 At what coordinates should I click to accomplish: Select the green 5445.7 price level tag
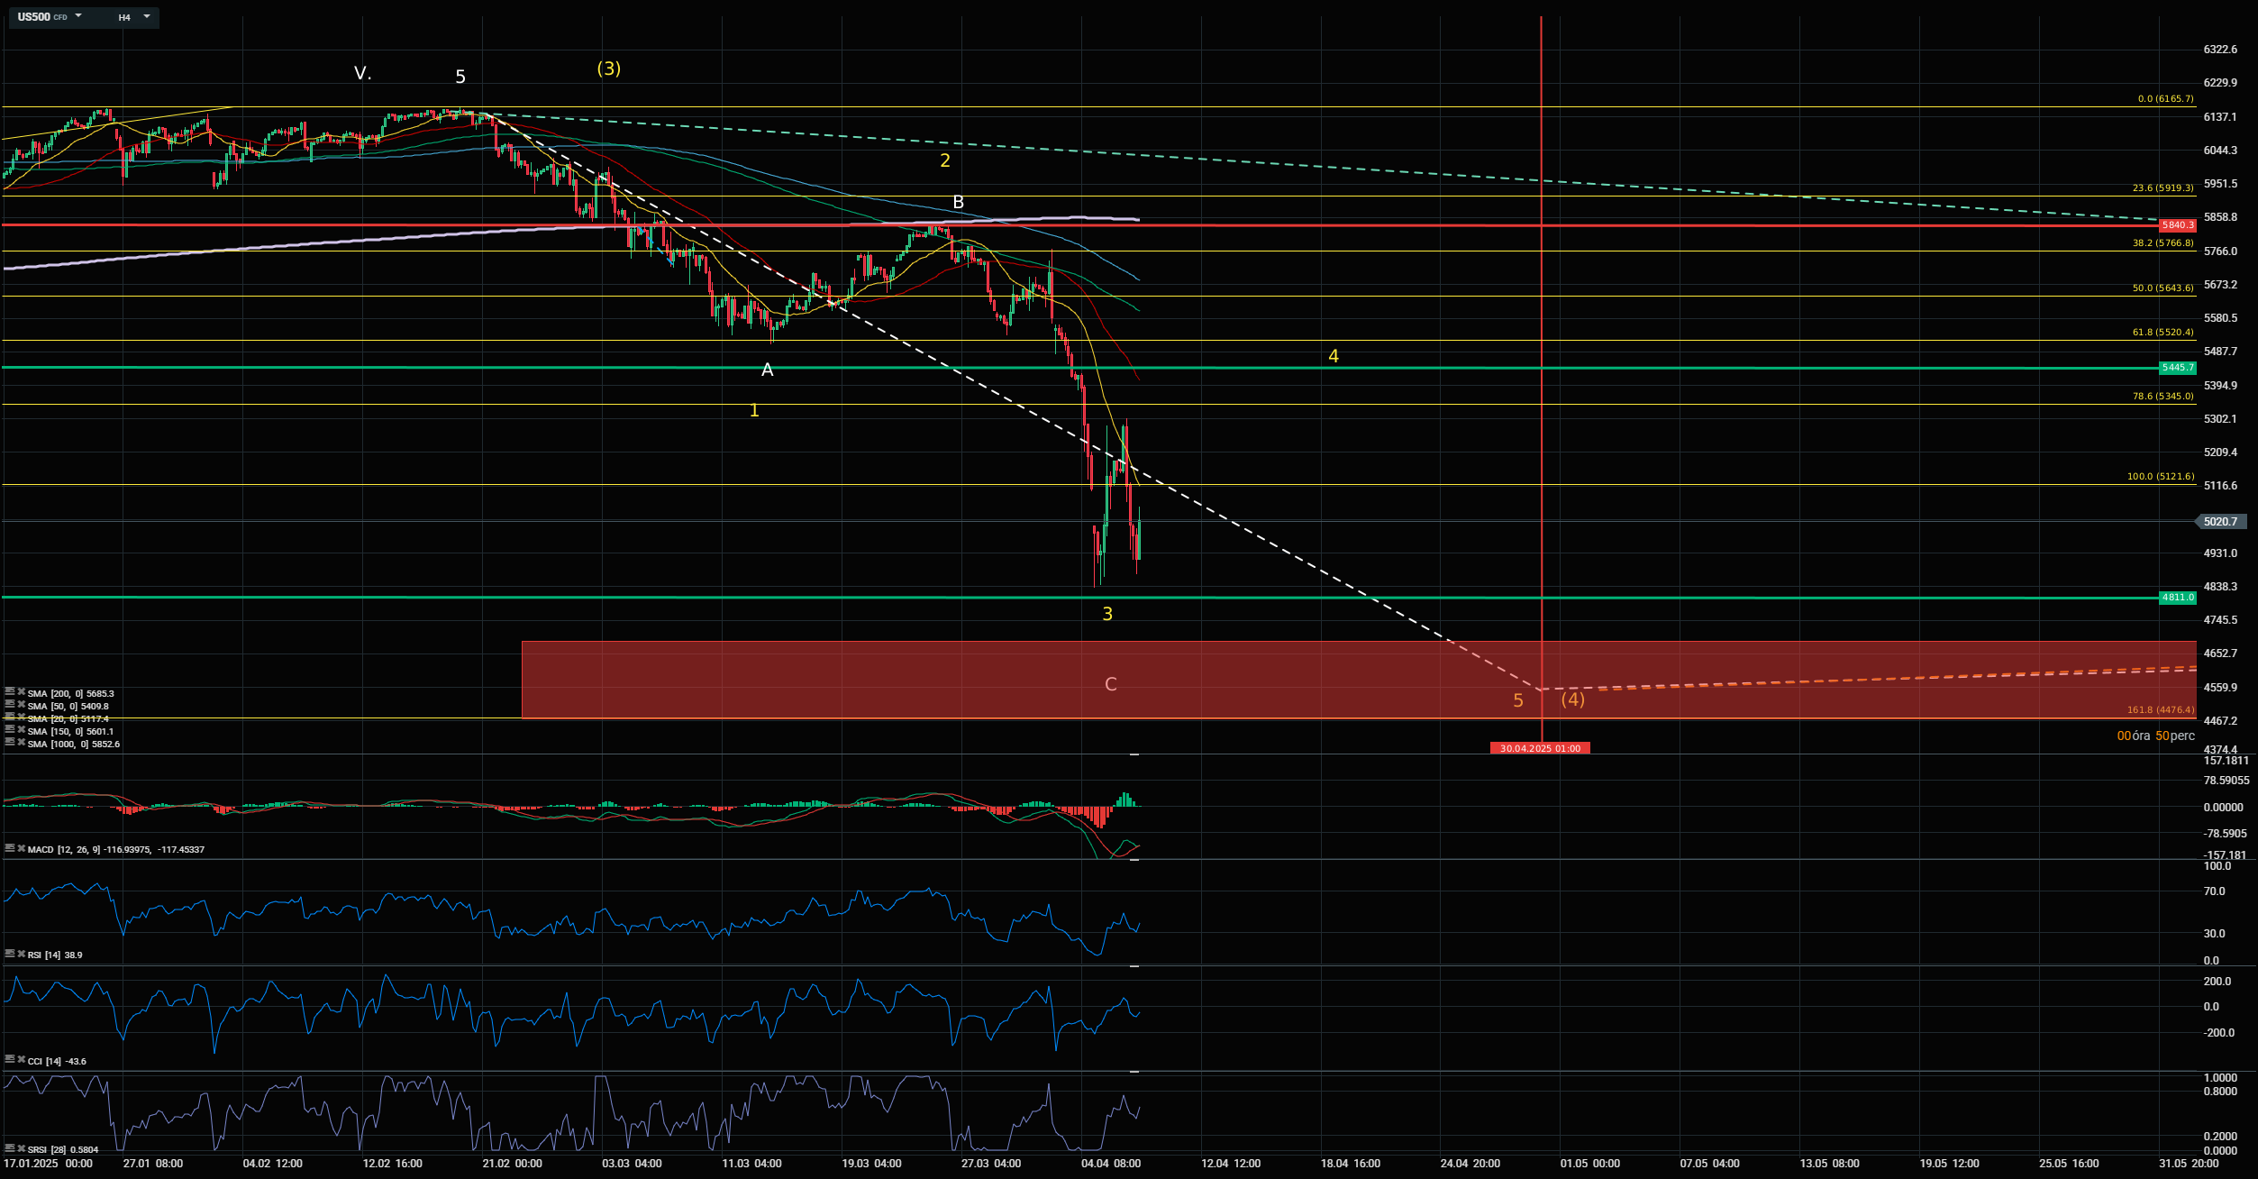click(2177, 368)
